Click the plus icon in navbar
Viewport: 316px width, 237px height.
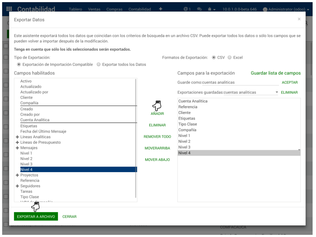[x=160, y=9]
